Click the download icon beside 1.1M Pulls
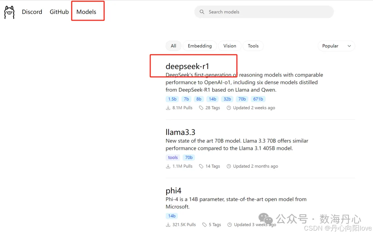The width and height of the screenshot is (373, 234). tap(168, 166)
